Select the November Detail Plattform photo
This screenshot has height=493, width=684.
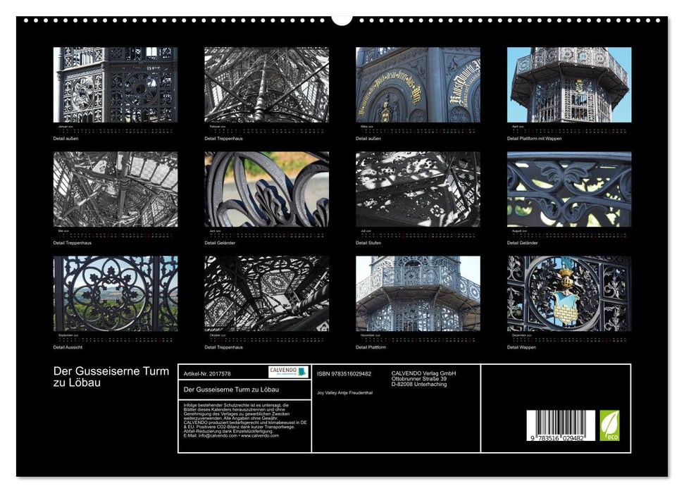[418, 293]
